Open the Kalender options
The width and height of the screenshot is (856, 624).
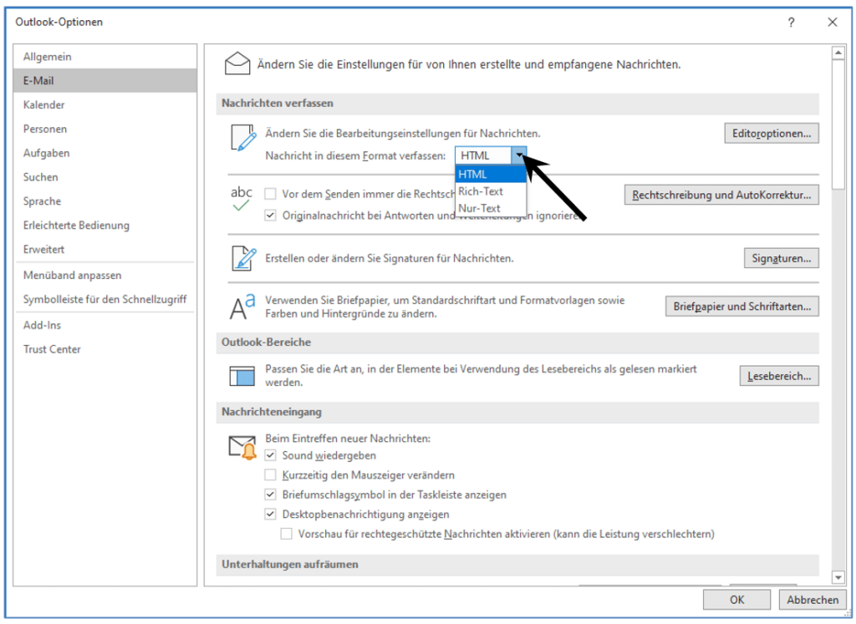(x=104, y=104)
